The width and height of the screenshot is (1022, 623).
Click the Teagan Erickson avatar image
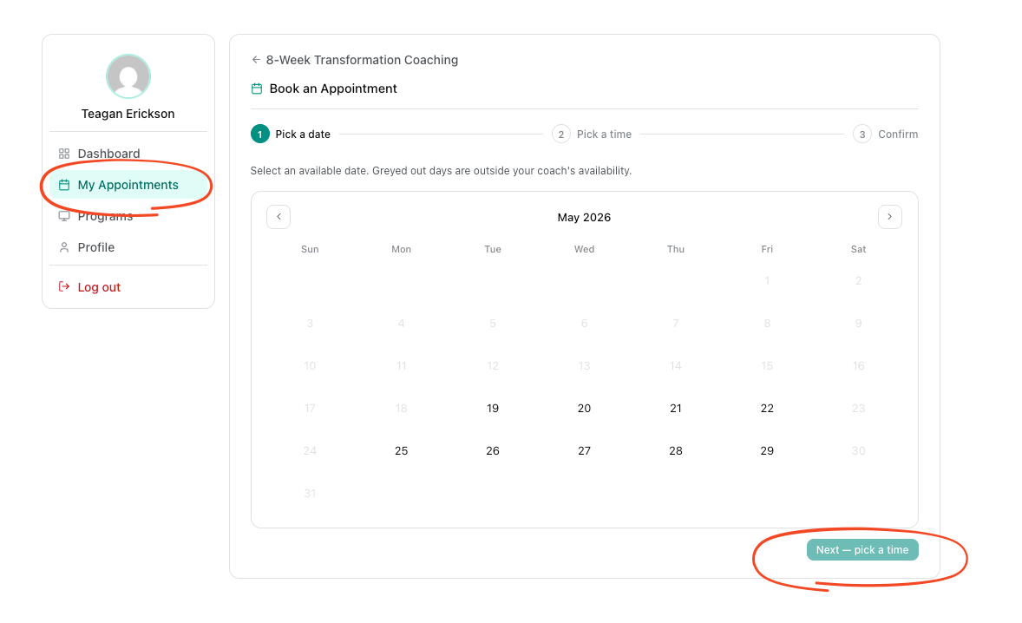click(128, 77)
